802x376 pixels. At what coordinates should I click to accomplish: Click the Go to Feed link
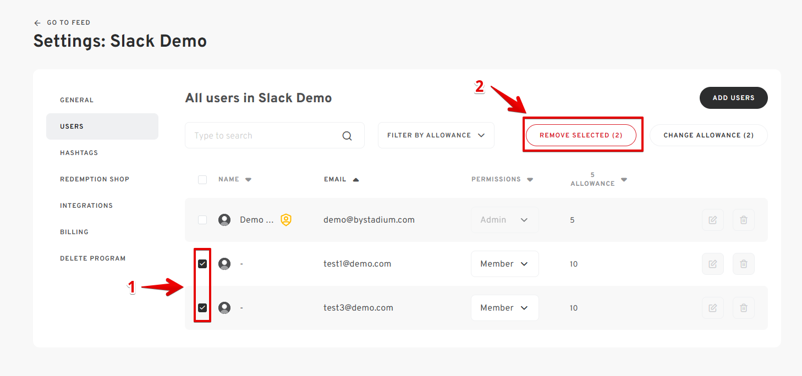click(x=69, y=23)
